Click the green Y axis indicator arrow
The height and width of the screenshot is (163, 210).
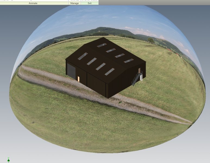(9, 160)
